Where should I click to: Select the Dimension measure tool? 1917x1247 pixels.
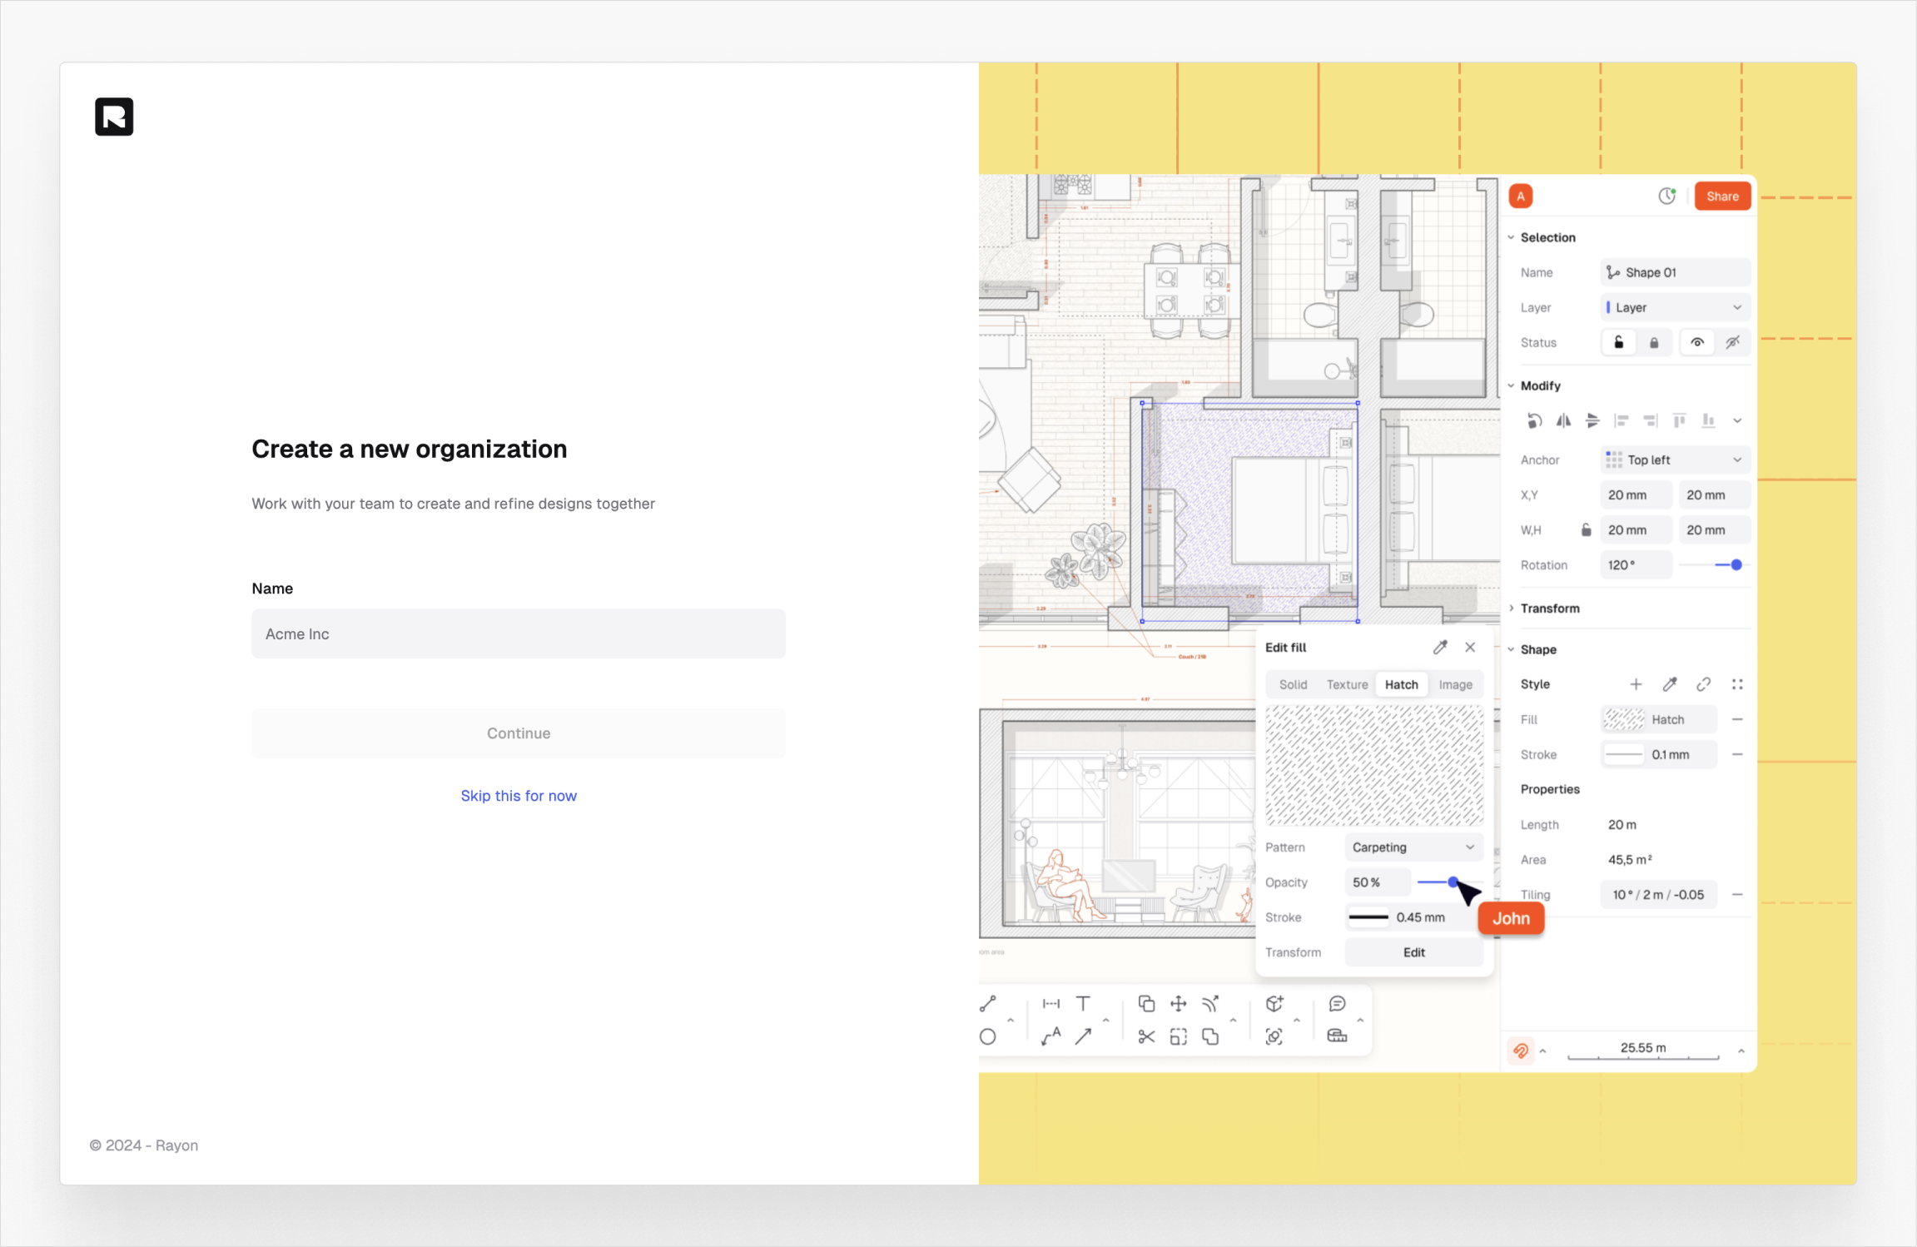click(1051, 1003)
